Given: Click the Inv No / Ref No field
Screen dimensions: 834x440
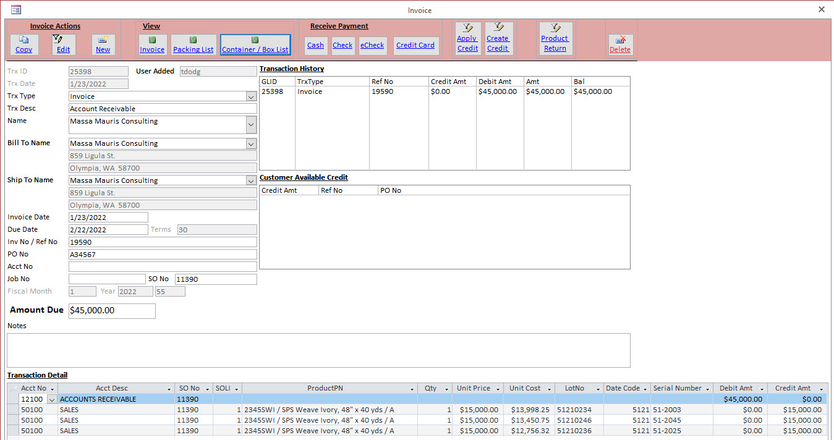Looking at the screenshot, I should (163, 242).
